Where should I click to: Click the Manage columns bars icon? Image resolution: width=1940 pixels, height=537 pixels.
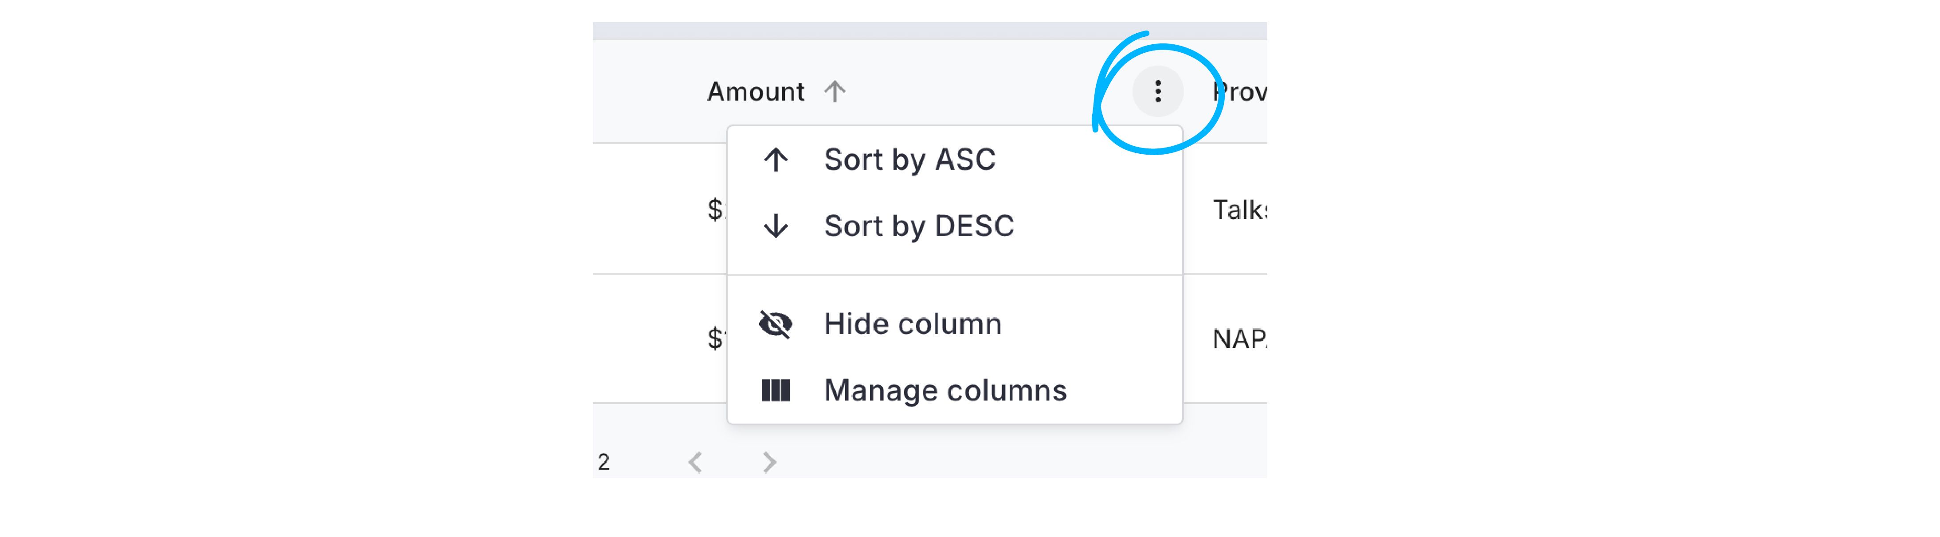pos(775,390)
